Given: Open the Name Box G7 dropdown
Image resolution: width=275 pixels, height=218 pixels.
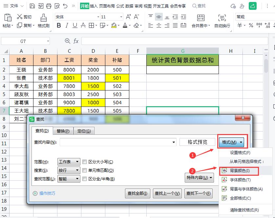Looking at the screenshot, I should click(48, 41).
